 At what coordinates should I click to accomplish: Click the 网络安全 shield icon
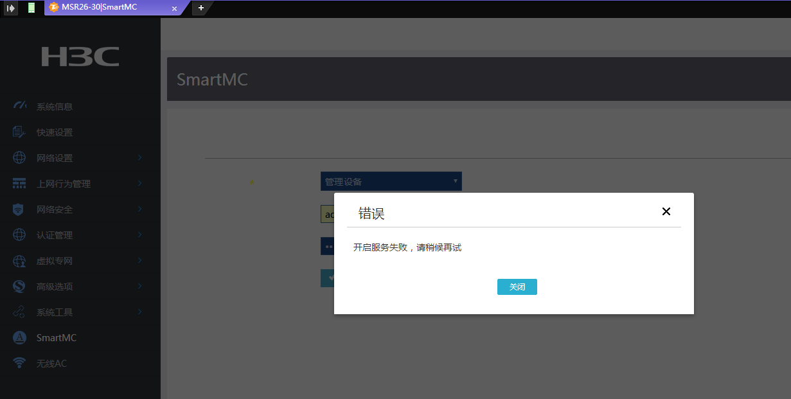click(x=19, y=209)
